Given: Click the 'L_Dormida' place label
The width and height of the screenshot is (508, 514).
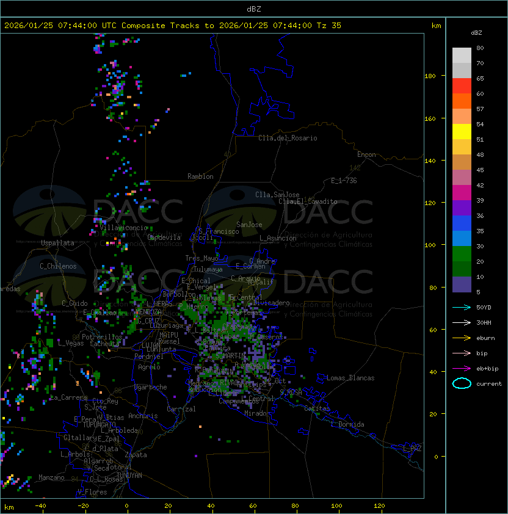Looking at the screenshot, I should (347, 424).
